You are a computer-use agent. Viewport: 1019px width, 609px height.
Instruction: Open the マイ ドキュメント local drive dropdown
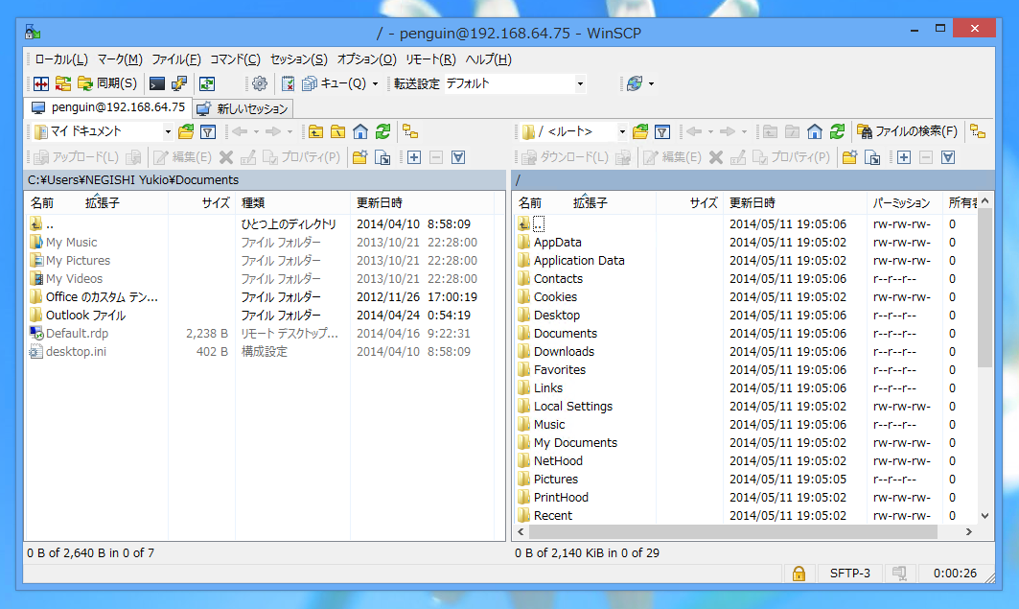[103, 132]
